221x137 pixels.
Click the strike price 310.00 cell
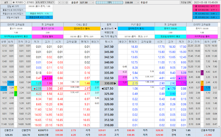[x=109, y=125]
